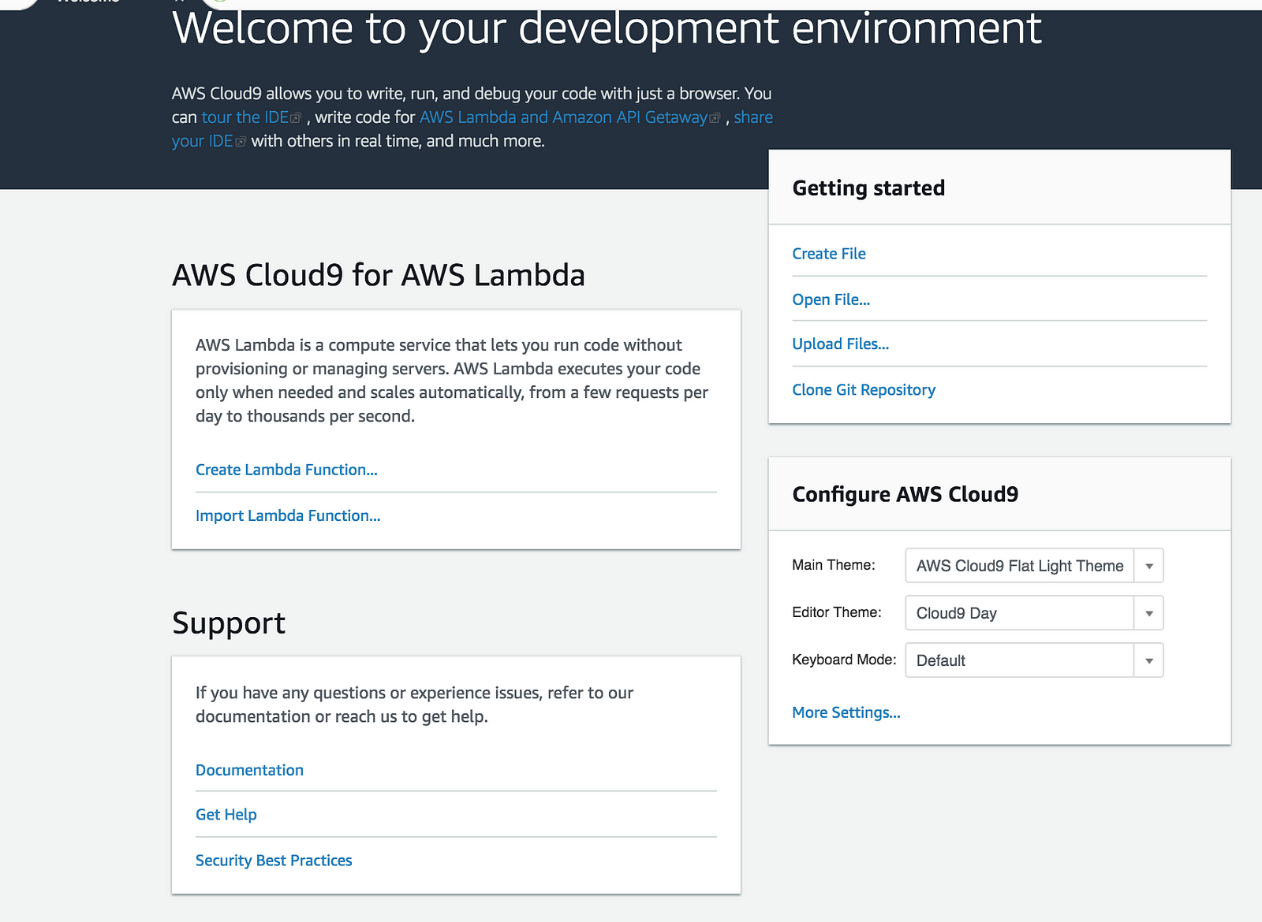The height and width of the screenshot is (922, 1262).
Task: Click the Create File link
Action: click(x=828, y=254)
